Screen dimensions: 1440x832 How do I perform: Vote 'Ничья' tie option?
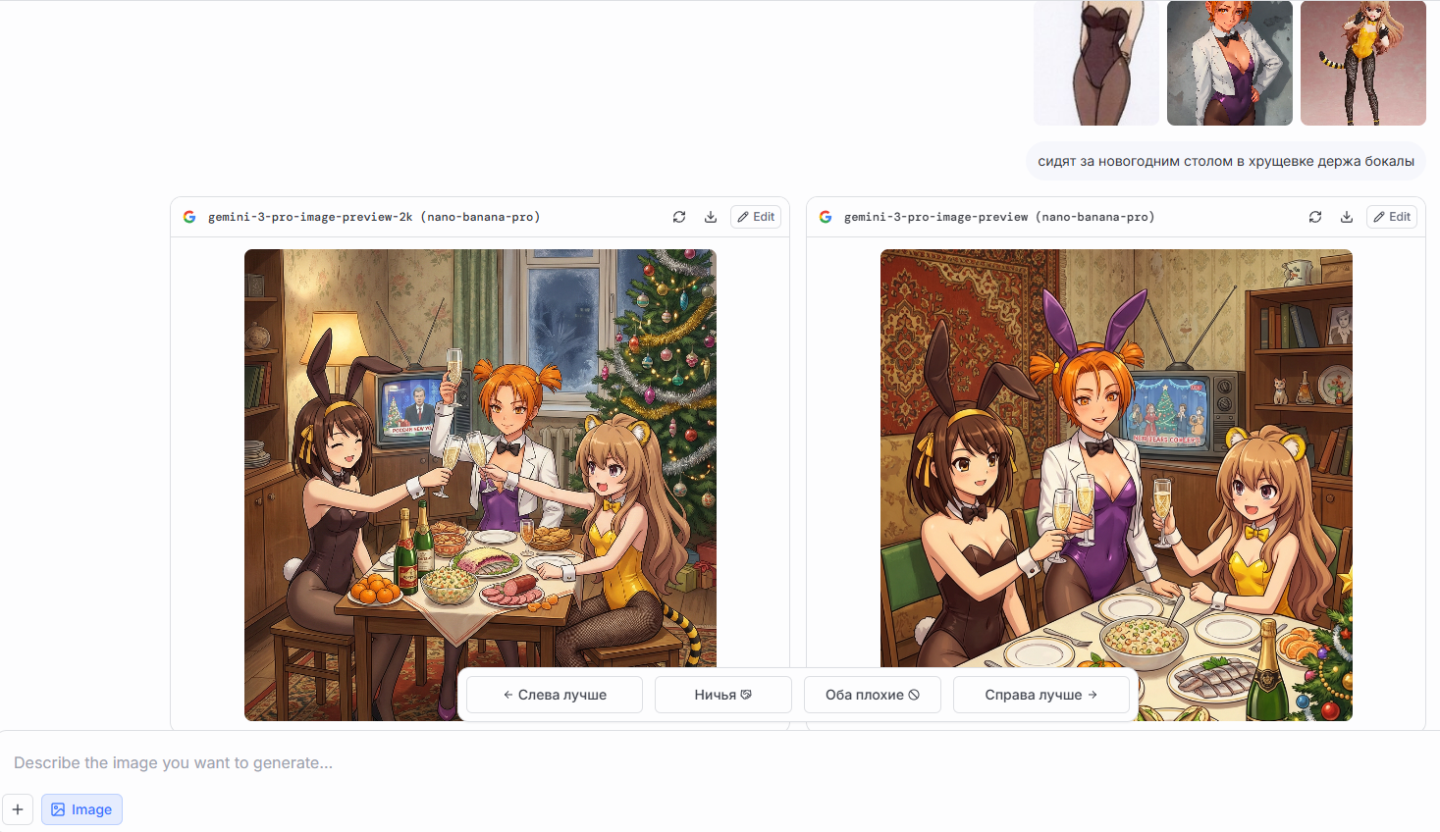click(x=723, y=695)
